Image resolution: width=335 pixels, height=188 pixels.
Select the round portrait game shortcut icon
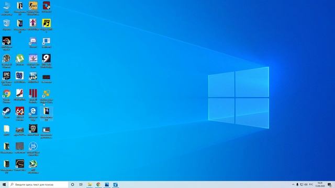click(x=7, y=58)
